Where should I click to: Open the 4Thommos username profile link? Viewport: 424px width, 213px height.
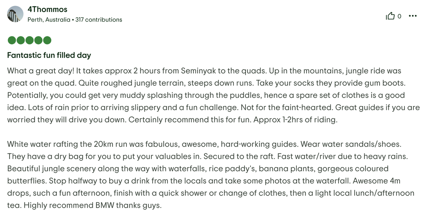[x=47, y=10]
